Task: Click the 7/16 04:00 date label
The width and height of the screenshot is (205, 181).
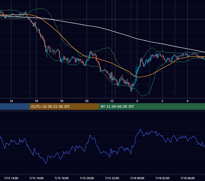Action: [x=188, y=178]
